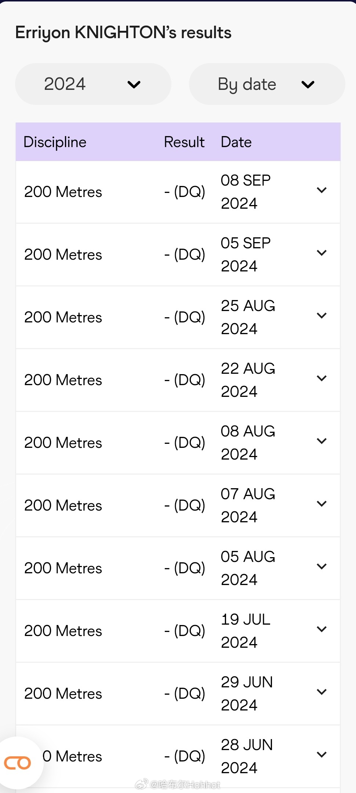Open the By date sort dropdown
Image resolution: width=356 pixels, height=793 pixels.
pyautogui.click(x=267, y=84)
